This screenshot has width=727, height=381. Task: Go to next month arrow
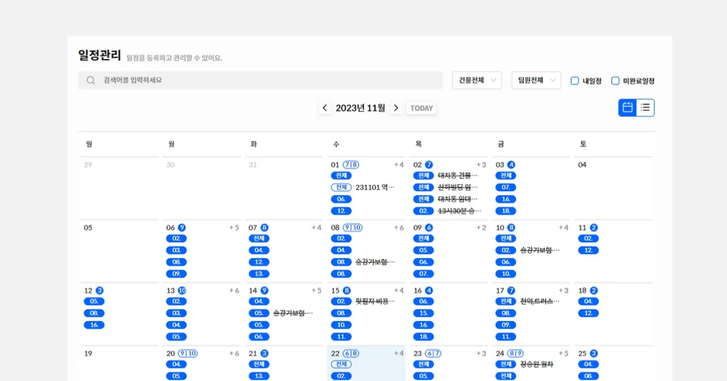396,108
